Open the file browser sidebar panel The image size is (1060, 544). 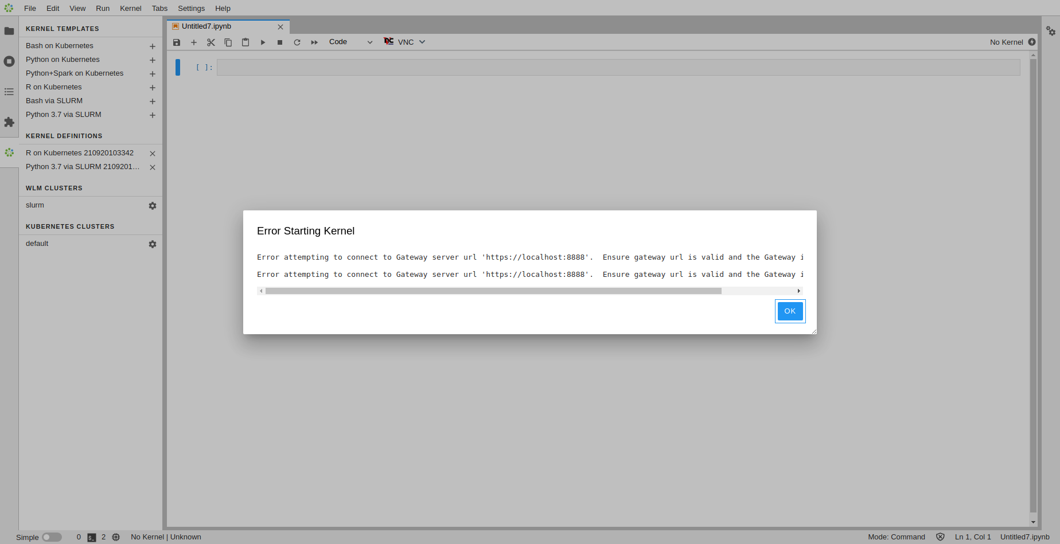click(x=9, y=31)
